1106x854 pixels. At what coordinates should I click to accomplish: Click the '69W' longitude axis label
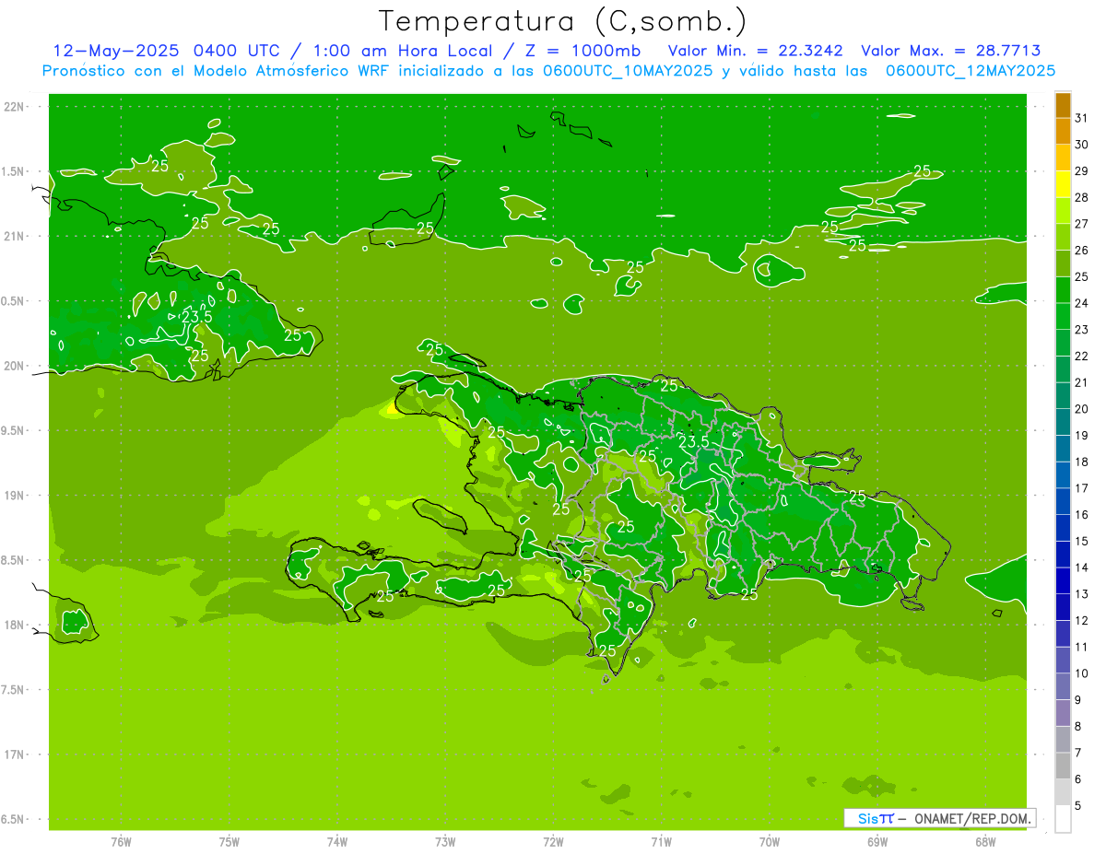tap(877, 842)
